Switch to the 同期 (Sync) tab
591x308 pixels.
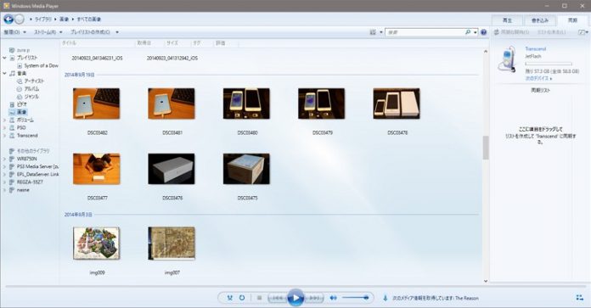572,20
